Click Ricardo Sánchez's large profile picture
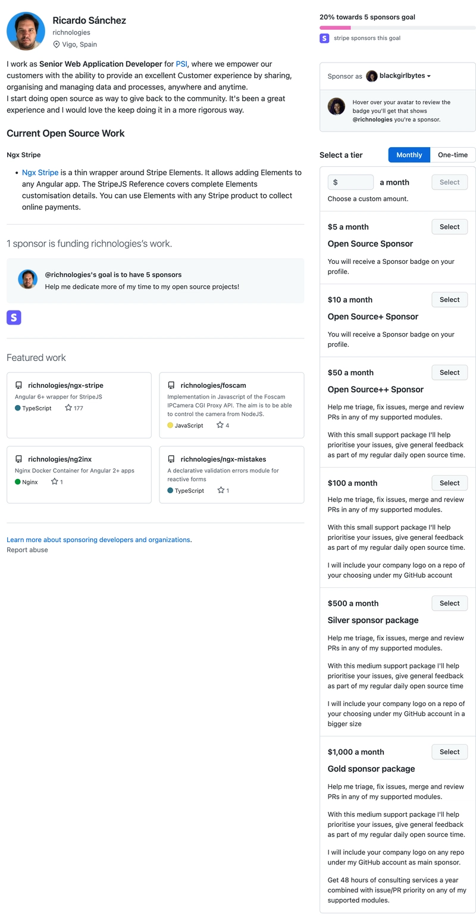This screenshot has width=476, height=915. (26, 31)
